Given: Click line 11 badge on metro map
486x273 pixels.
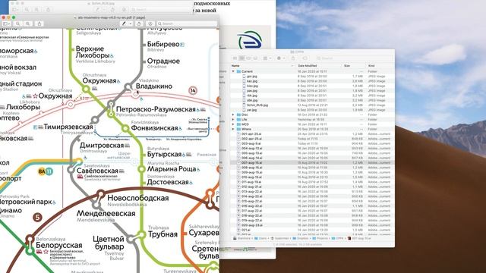Looking at the screenshot, I should pos(49,171).
